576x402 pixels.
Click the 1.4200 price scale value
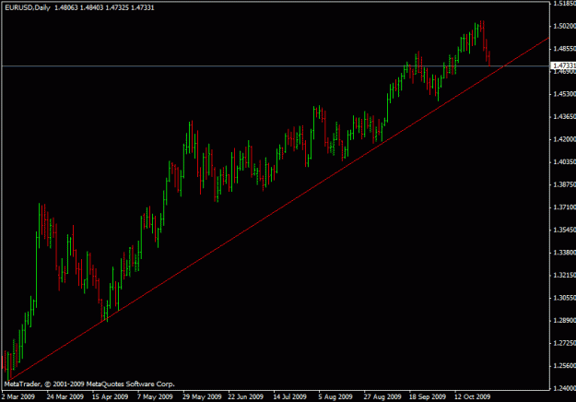564,139
